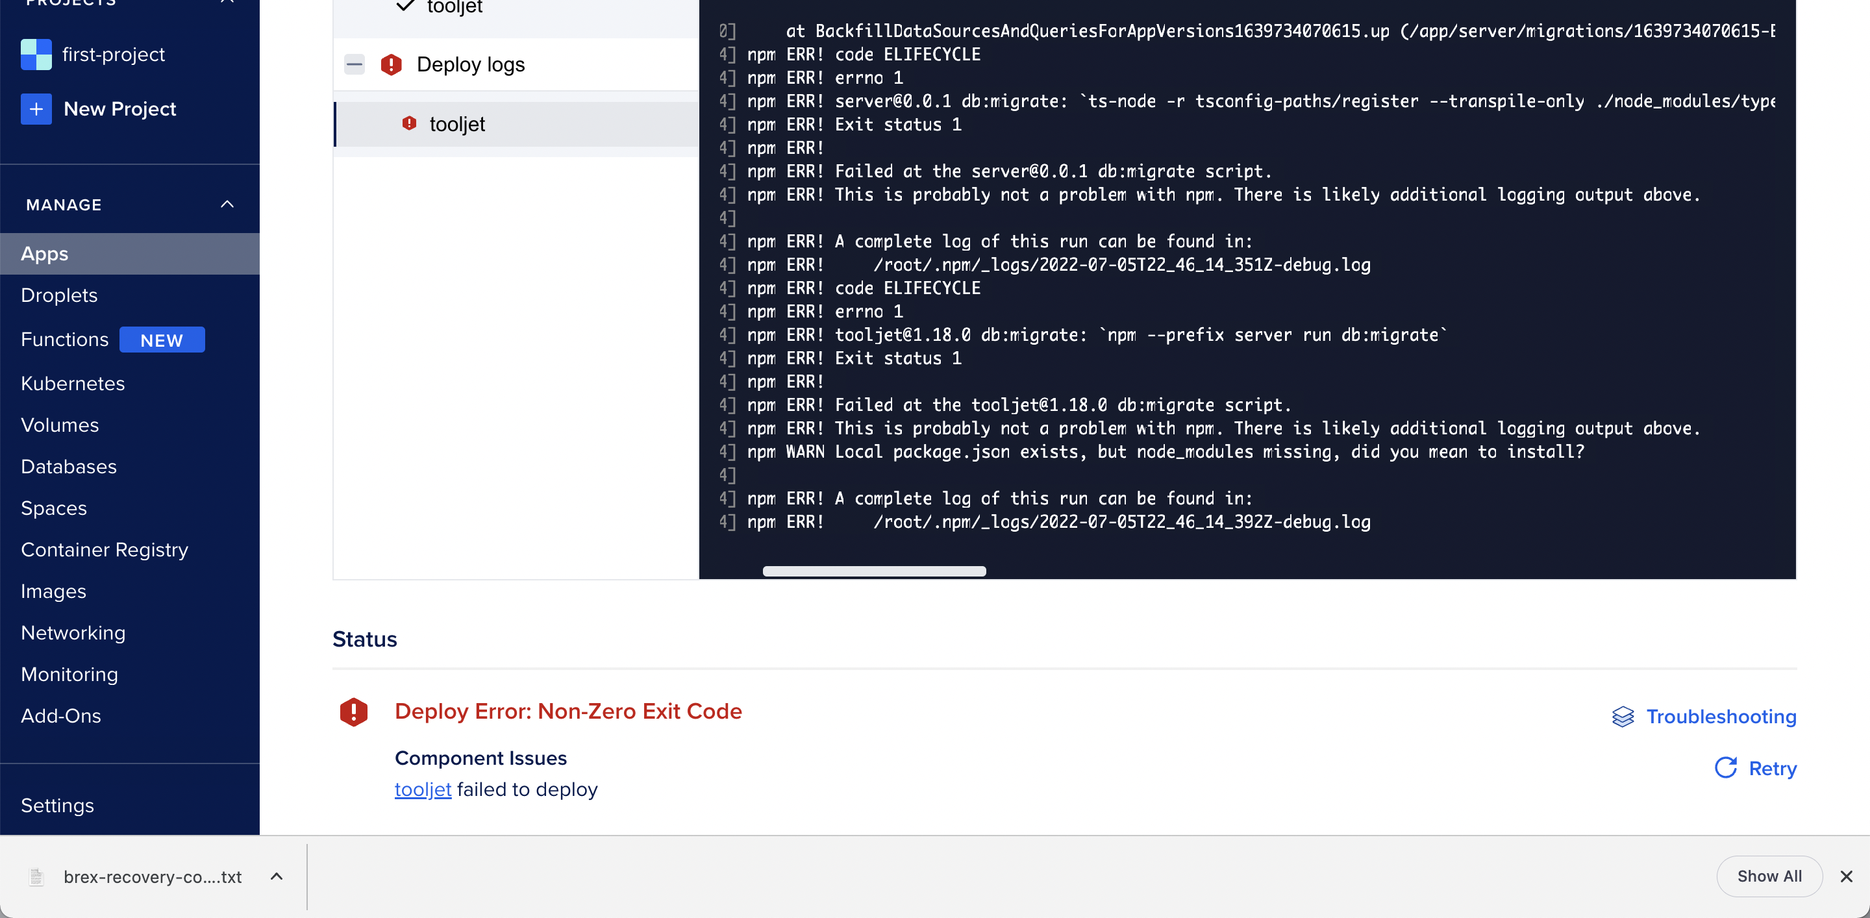Click the Show All downloads button
The height and width of the screenshot is (918, 1870).
[x=1769, y=876]
